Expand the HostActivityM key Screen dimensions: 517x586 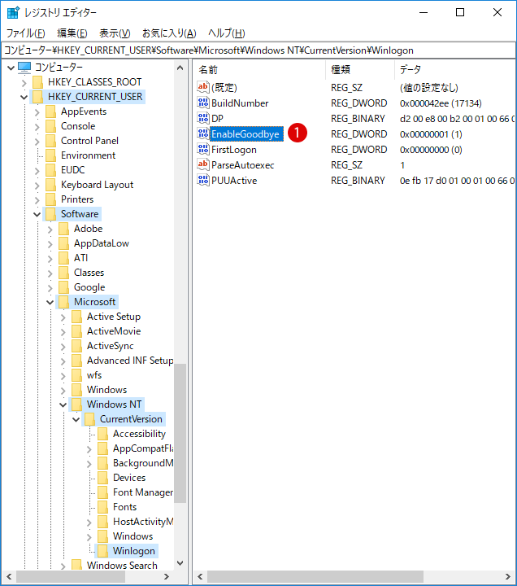[89, 522]
